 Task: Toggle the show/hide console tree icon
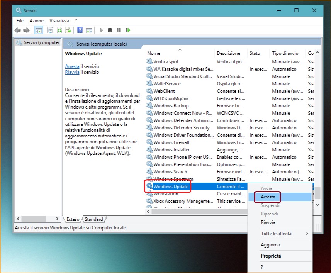tap(39, 31)
